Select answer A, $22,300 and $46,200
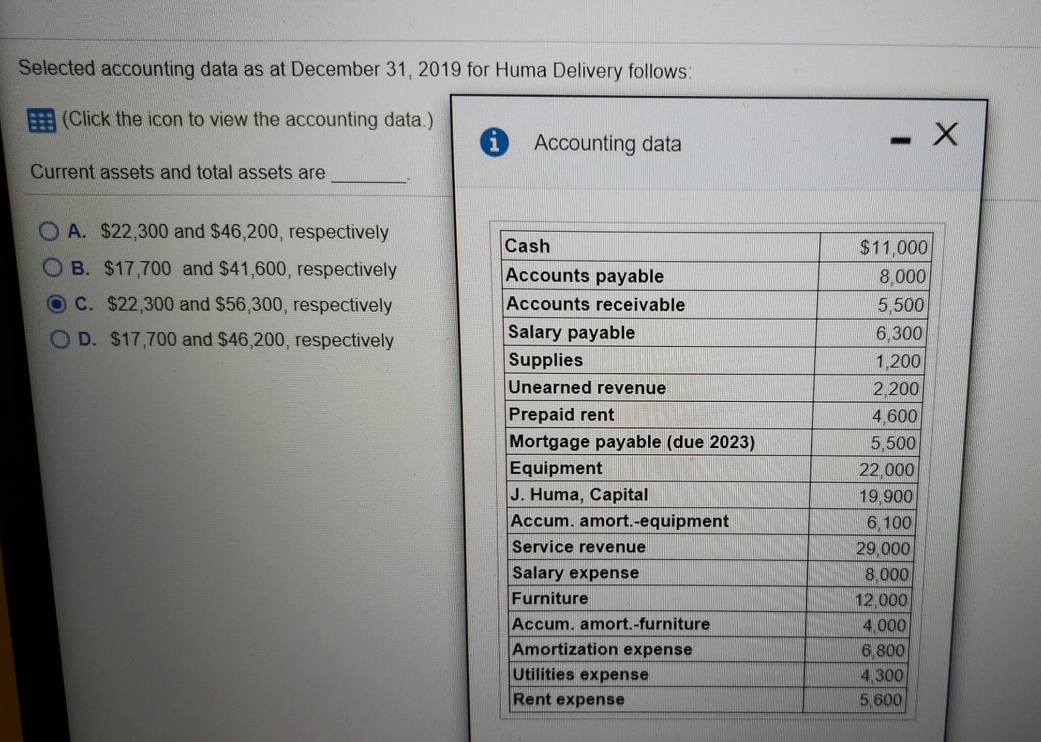The width and height of the screenshot is (1041, 742). pos(49,231)
